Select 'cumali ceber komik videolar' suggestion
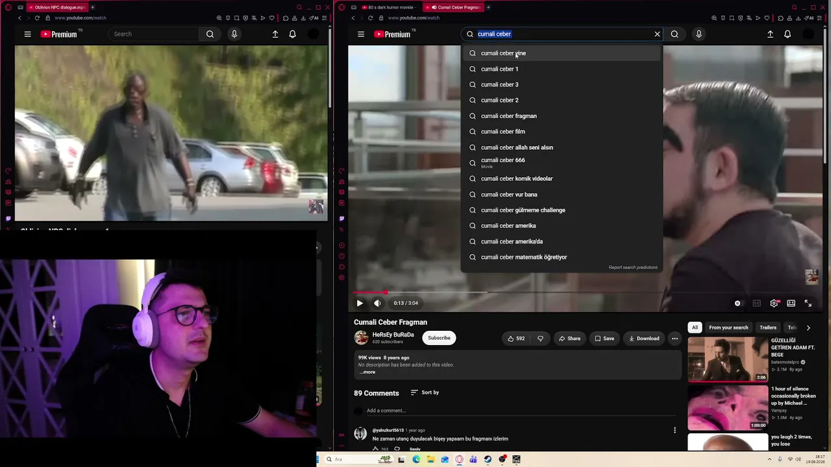This screenshot has width=831, height=467. 562,178
